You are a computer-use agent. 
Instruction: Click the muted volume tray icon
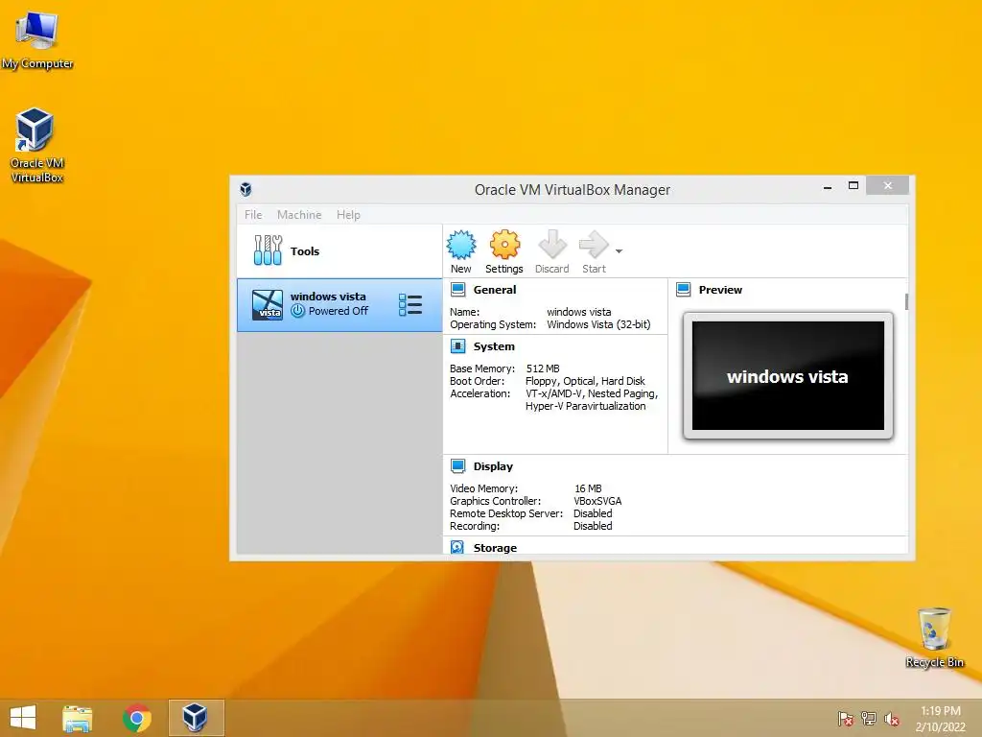[x=892, y=719]
